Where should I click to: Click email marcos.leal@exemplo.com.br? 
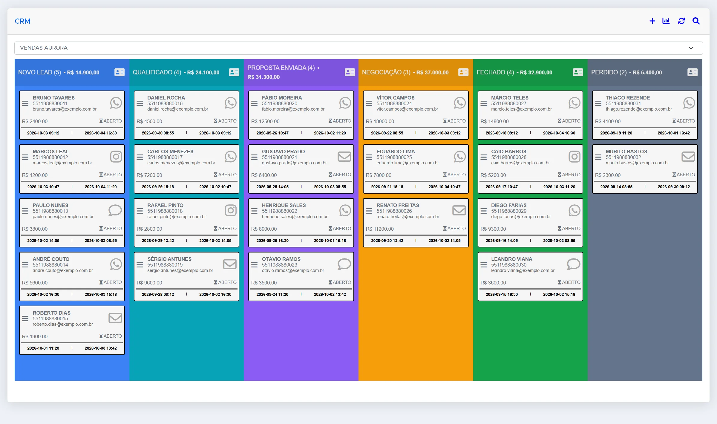[x=62, y=163]
